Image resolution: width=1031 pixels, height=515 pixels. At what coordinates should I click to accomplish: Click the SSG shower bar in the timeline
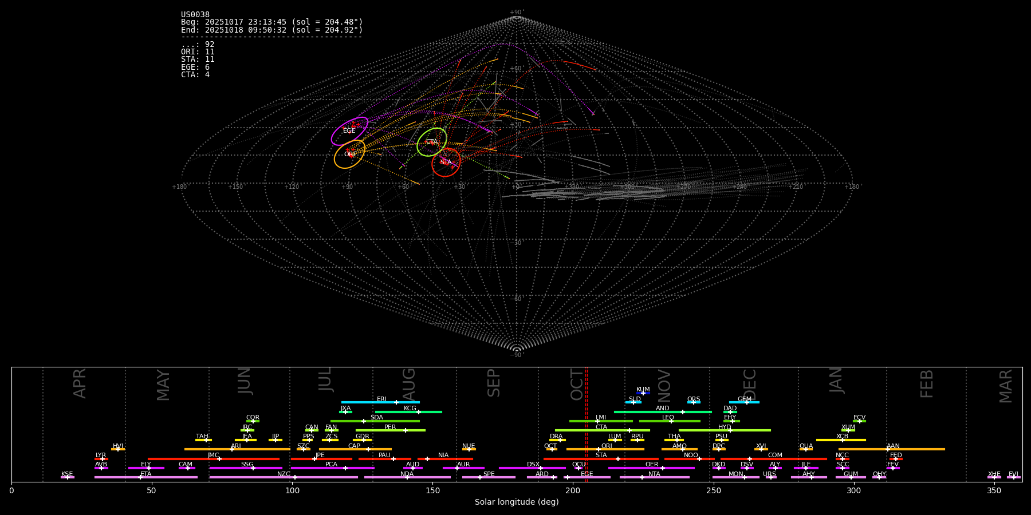pos(246,468)
